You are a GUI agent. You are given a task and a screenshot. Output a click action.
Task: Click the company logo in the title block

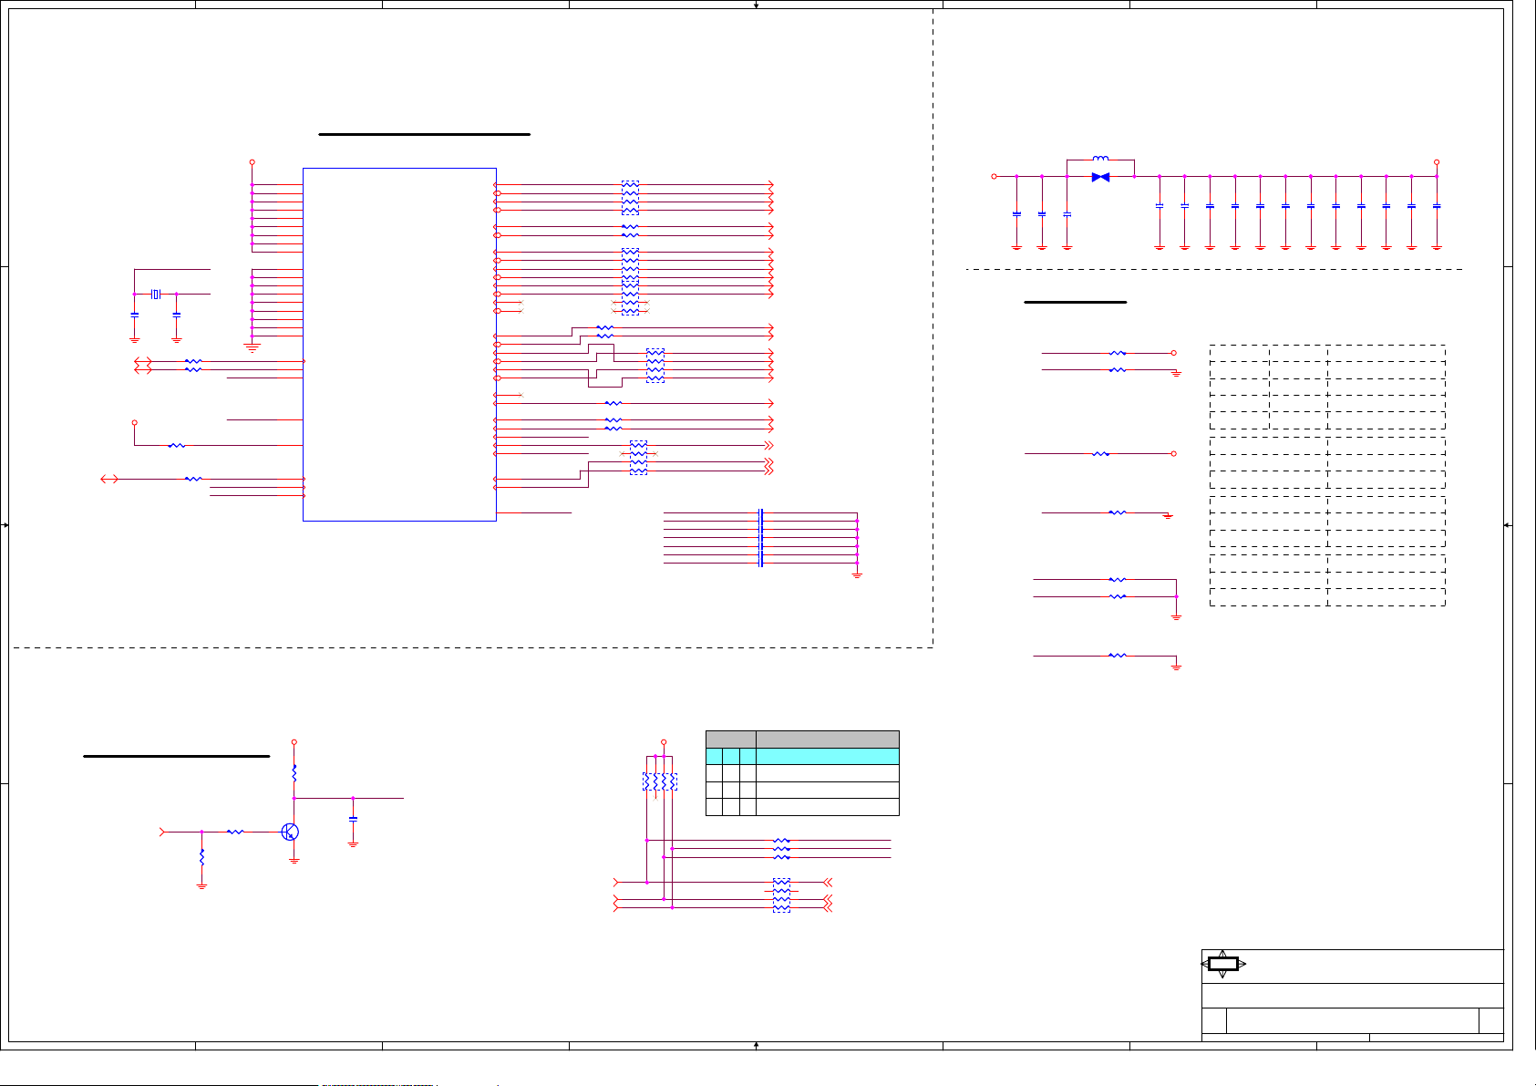click(x=1222, y=964)
